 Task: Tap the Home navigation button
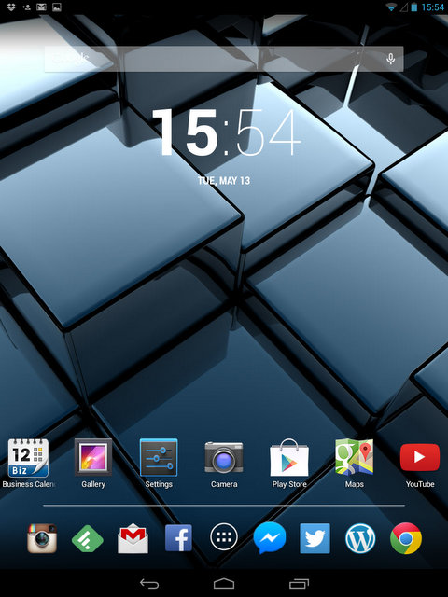[x=224, y=584]
